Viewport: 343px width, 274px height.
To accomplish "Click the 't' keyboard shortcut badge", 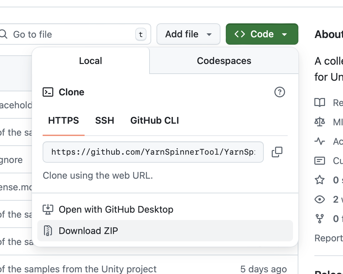I will [141, 34].
